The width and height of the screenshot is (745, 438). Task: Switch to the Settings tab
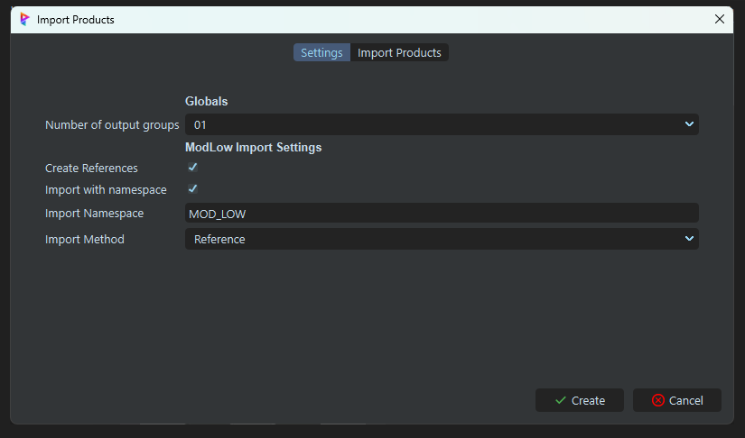point(321,53)
